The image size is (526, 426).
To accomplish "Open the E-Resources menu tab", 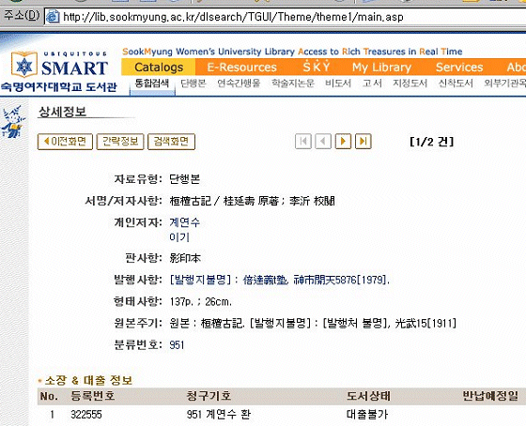I will [242, 67].
